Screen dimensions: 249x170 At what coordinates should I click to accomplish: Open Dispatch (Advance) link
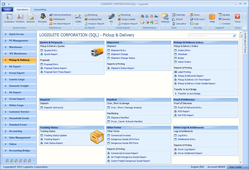click(x=53, y=108)
